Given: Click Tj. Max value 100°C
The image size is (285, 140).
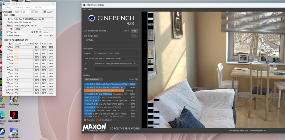Looking at the screenshot, I should pyautogui.click(x=23, y=47).
